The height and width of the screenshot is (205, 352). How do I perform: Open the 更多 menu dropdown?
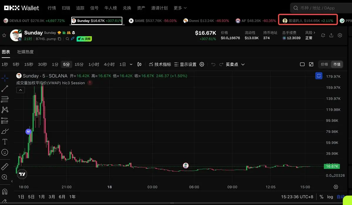point(180,8)
